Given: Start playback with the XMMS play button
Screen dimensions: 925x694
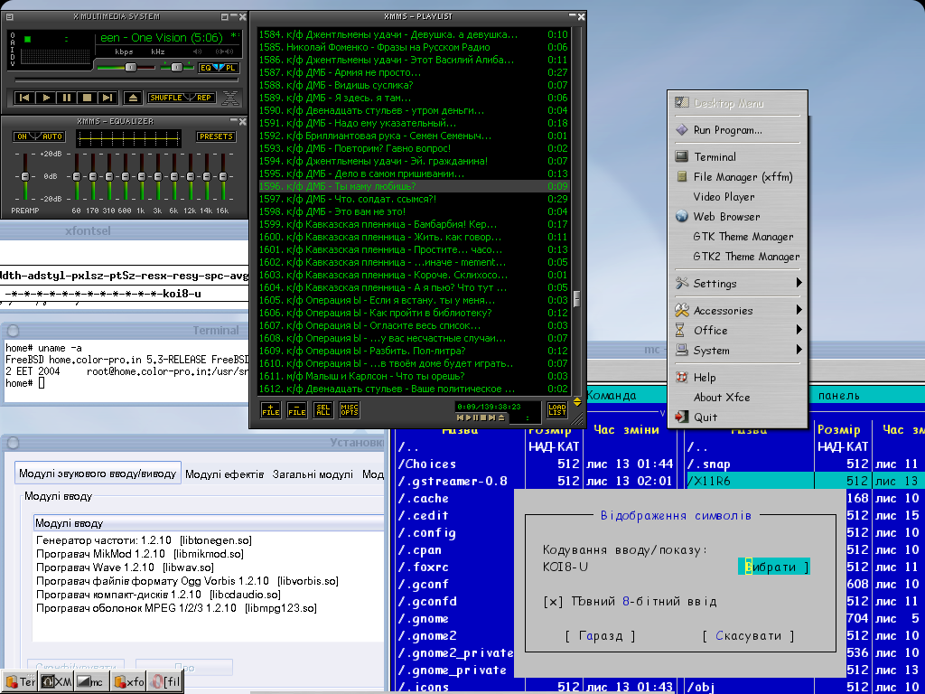Looking at the screenshot, I should click(x=45, y=98).
